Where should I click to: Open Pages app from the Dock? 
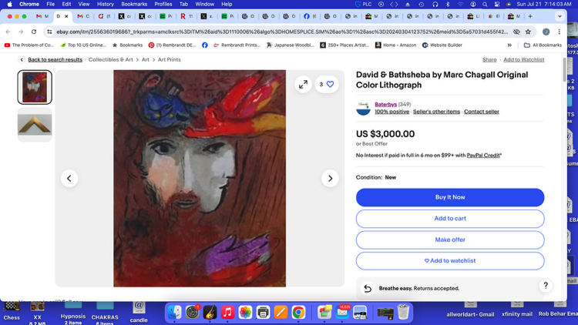pyautogui.click(x=281, y=313)
